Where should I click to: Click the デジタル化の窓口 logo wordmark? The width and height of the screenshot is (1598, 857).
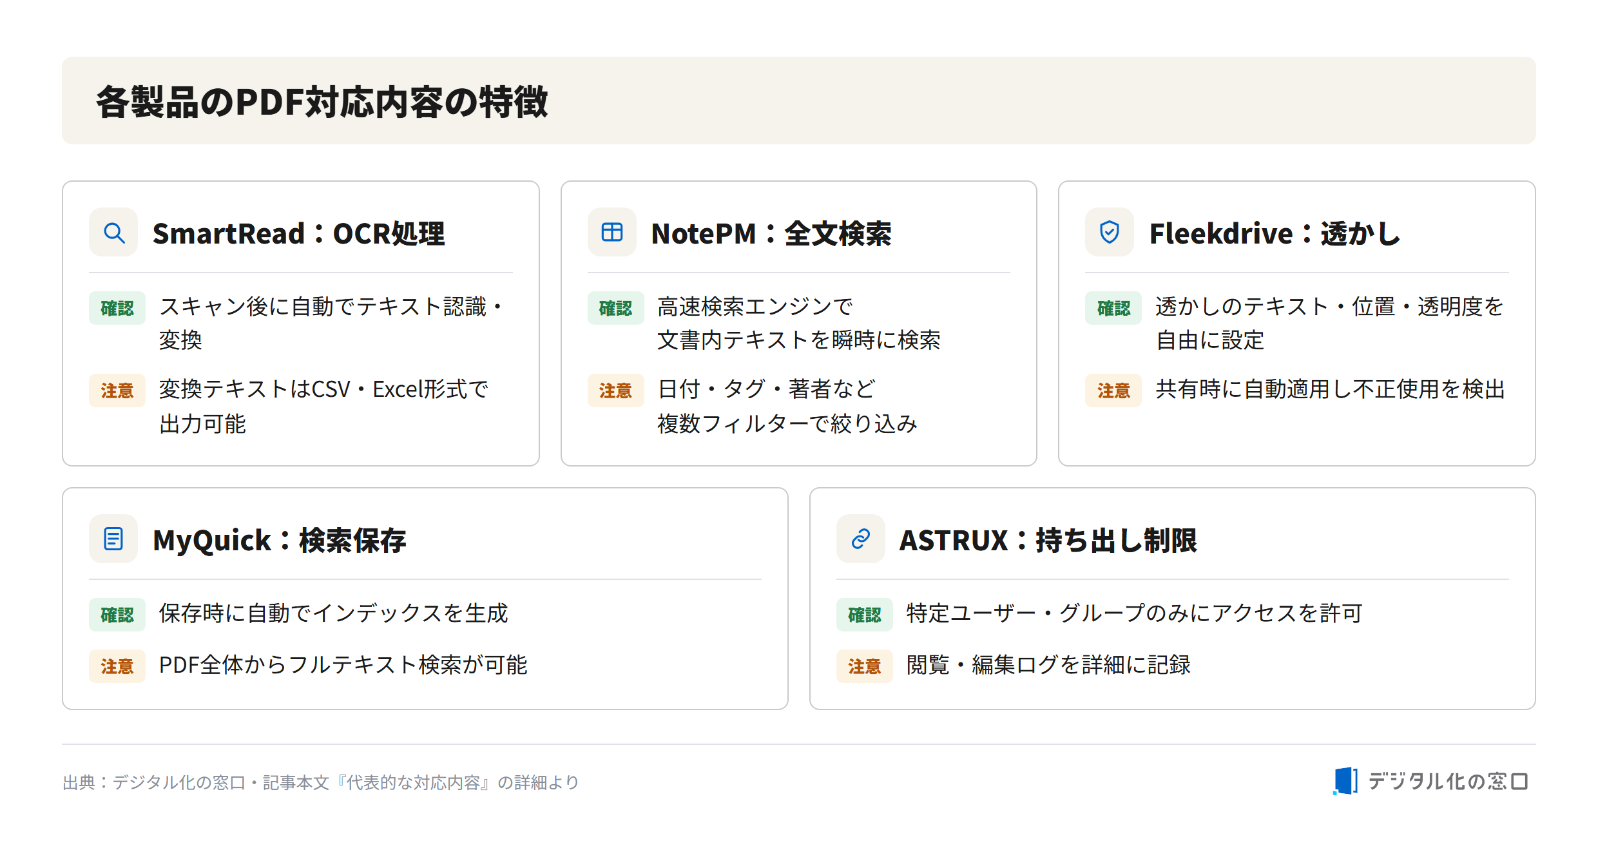1448,782
